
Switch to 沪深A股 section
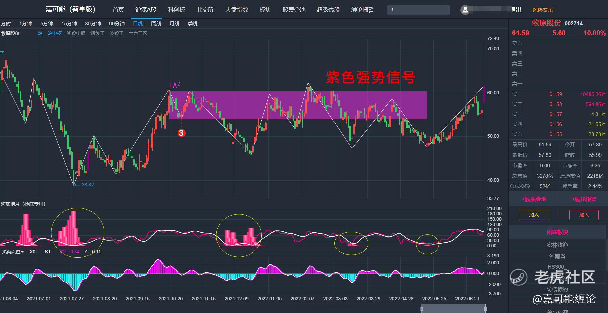[x=146, y=10]
